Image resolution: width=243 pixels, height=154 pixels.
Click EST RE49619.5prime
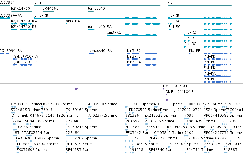(x=96, y=147)
